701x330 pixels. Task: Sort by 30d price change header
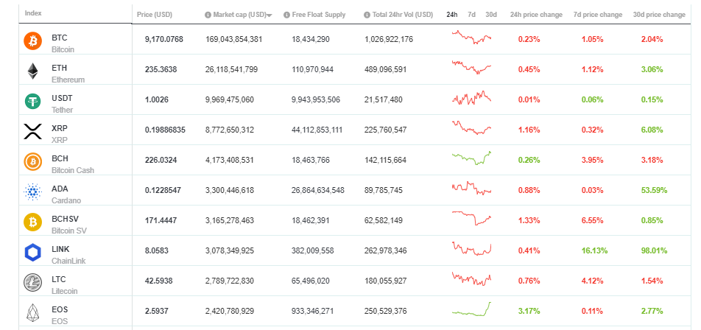(658, 15)
